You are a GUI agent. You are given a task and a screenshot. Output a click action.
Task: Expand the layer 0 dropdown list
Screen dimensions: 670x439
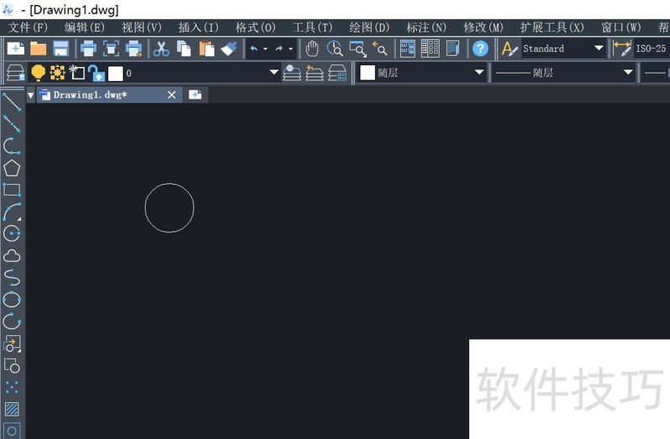click(x=274, y=73)
